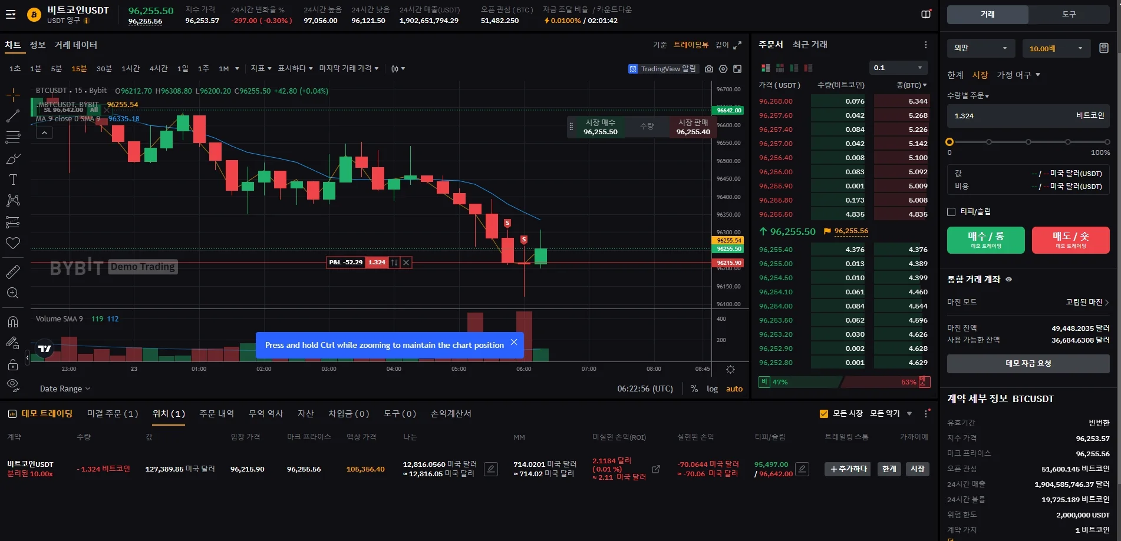Image resolution: width=1121 pixels, height=541 pixels.
Task: Select the text annotation tool
Action: tap(13, 180)
